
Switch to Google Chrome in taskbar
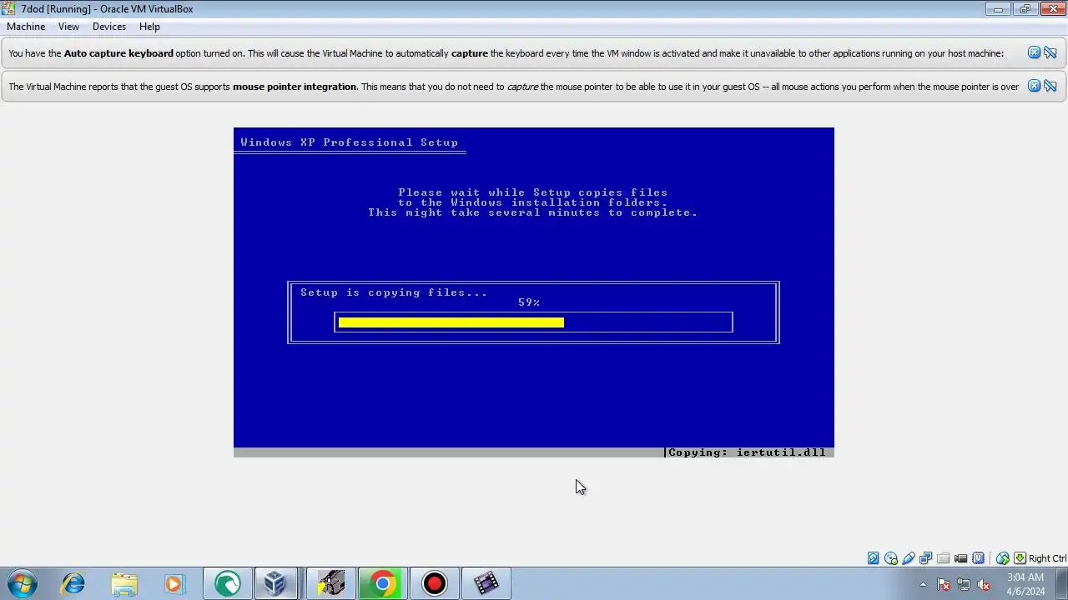(x=382, y=583)
